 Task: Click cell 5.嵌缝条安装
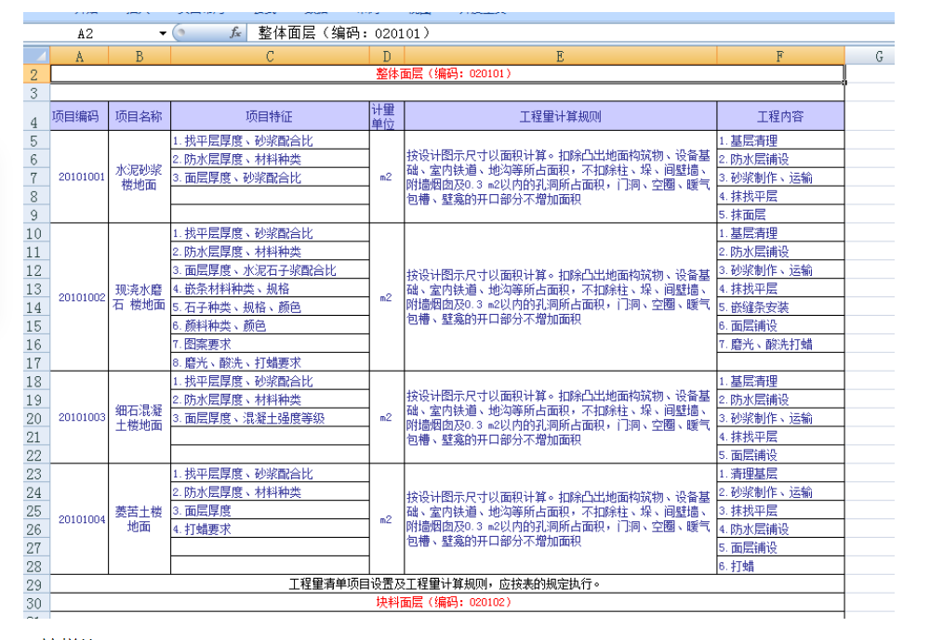coord(780,307)
